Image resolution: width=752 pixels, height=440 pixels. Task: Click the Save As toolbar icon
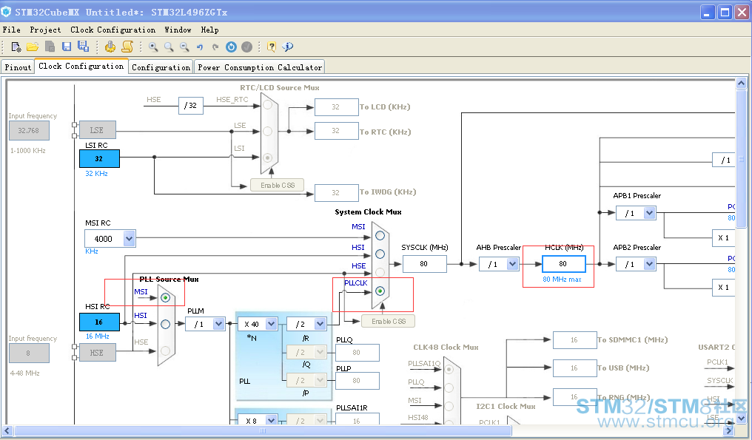[83, 46]
